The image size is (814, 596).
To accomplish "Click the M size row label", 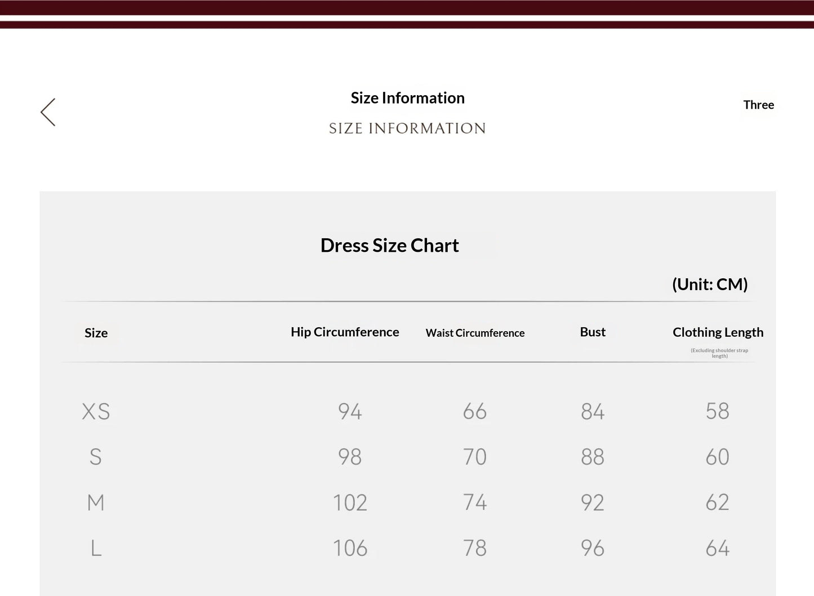I will click(96, 502).
